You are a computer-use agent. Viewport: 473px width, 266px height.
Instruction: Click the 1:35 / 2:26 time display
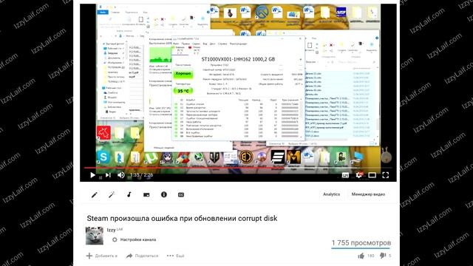coord(141,175)
